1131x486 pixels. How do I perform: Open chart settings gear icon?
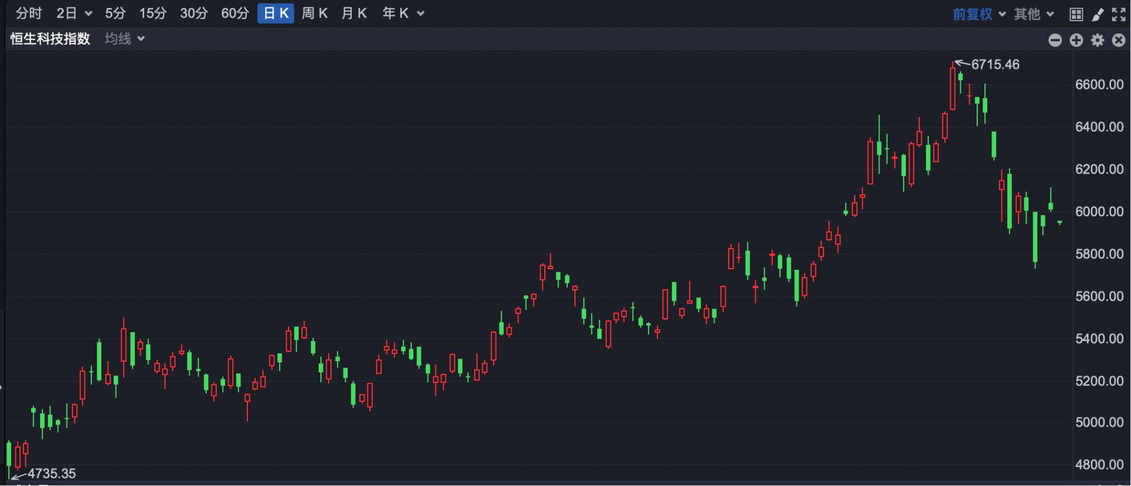1097,40
